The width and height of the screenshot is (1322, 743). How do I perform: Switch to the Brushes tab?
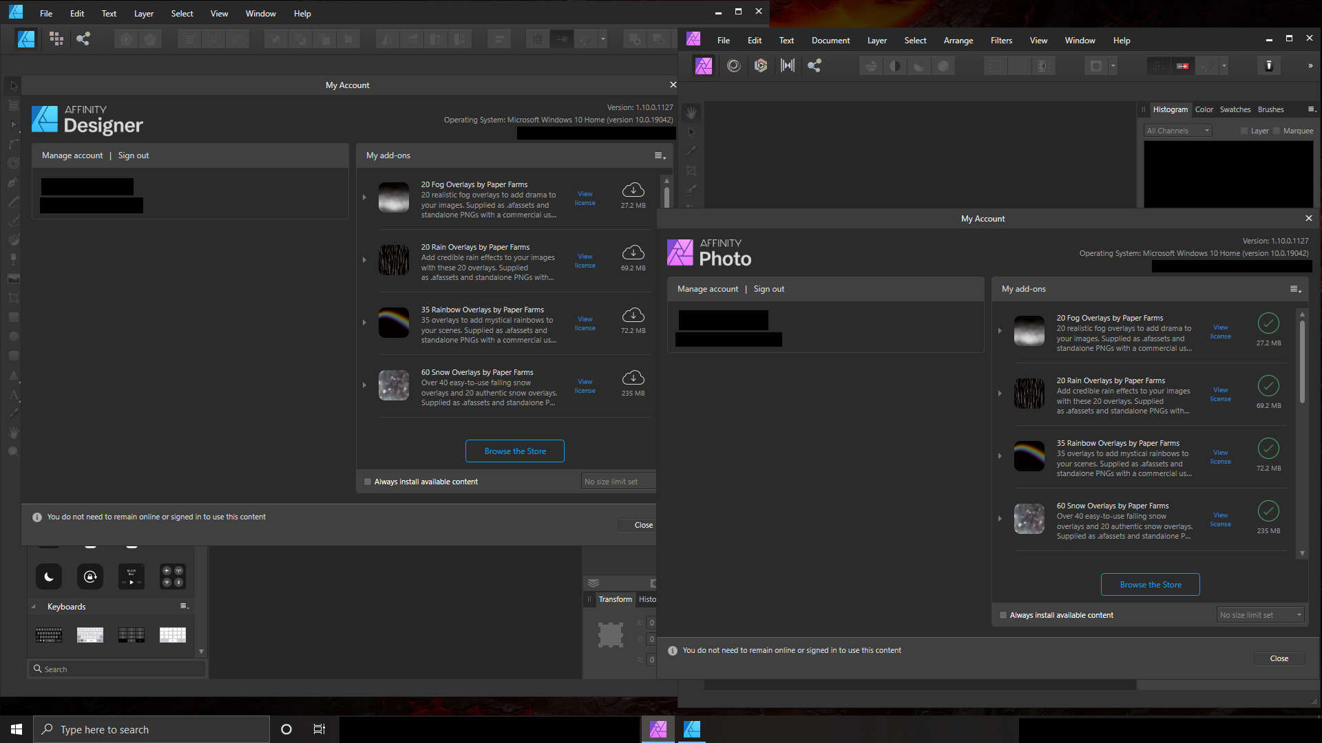coord(1270,109)
